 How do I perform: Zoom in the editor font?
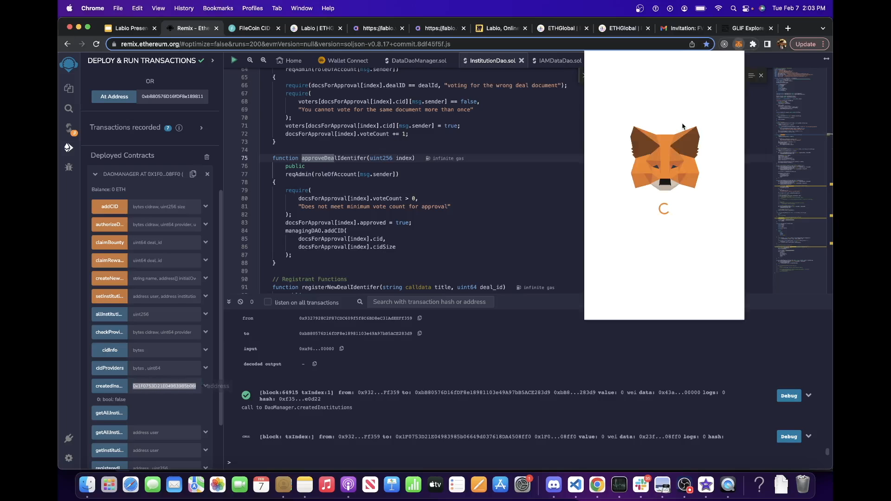[264, 60]
